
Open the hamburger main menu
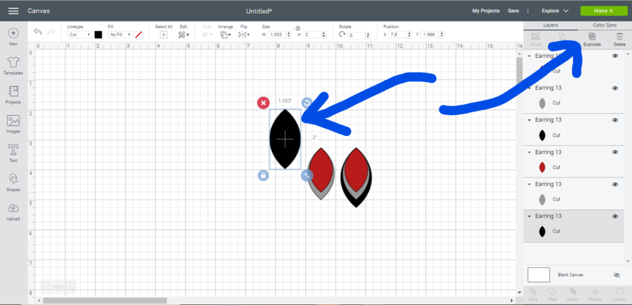(x=14, y=11)
